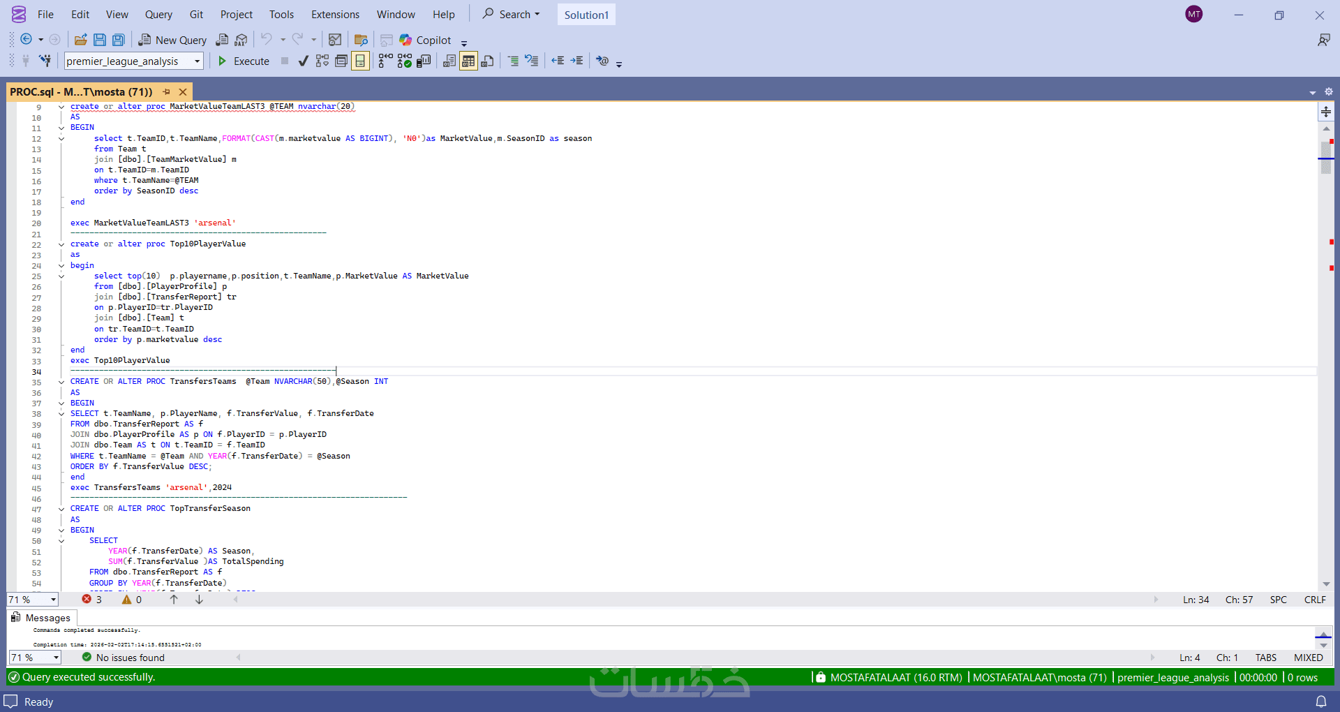
Task: Toggle the MIXED line ending indicator
Action: (x=1309, y=658)
